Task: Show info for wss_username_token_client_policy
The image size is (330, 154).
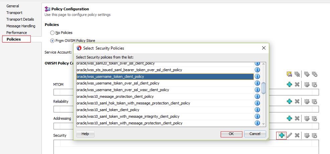Action: click(257, 77)
